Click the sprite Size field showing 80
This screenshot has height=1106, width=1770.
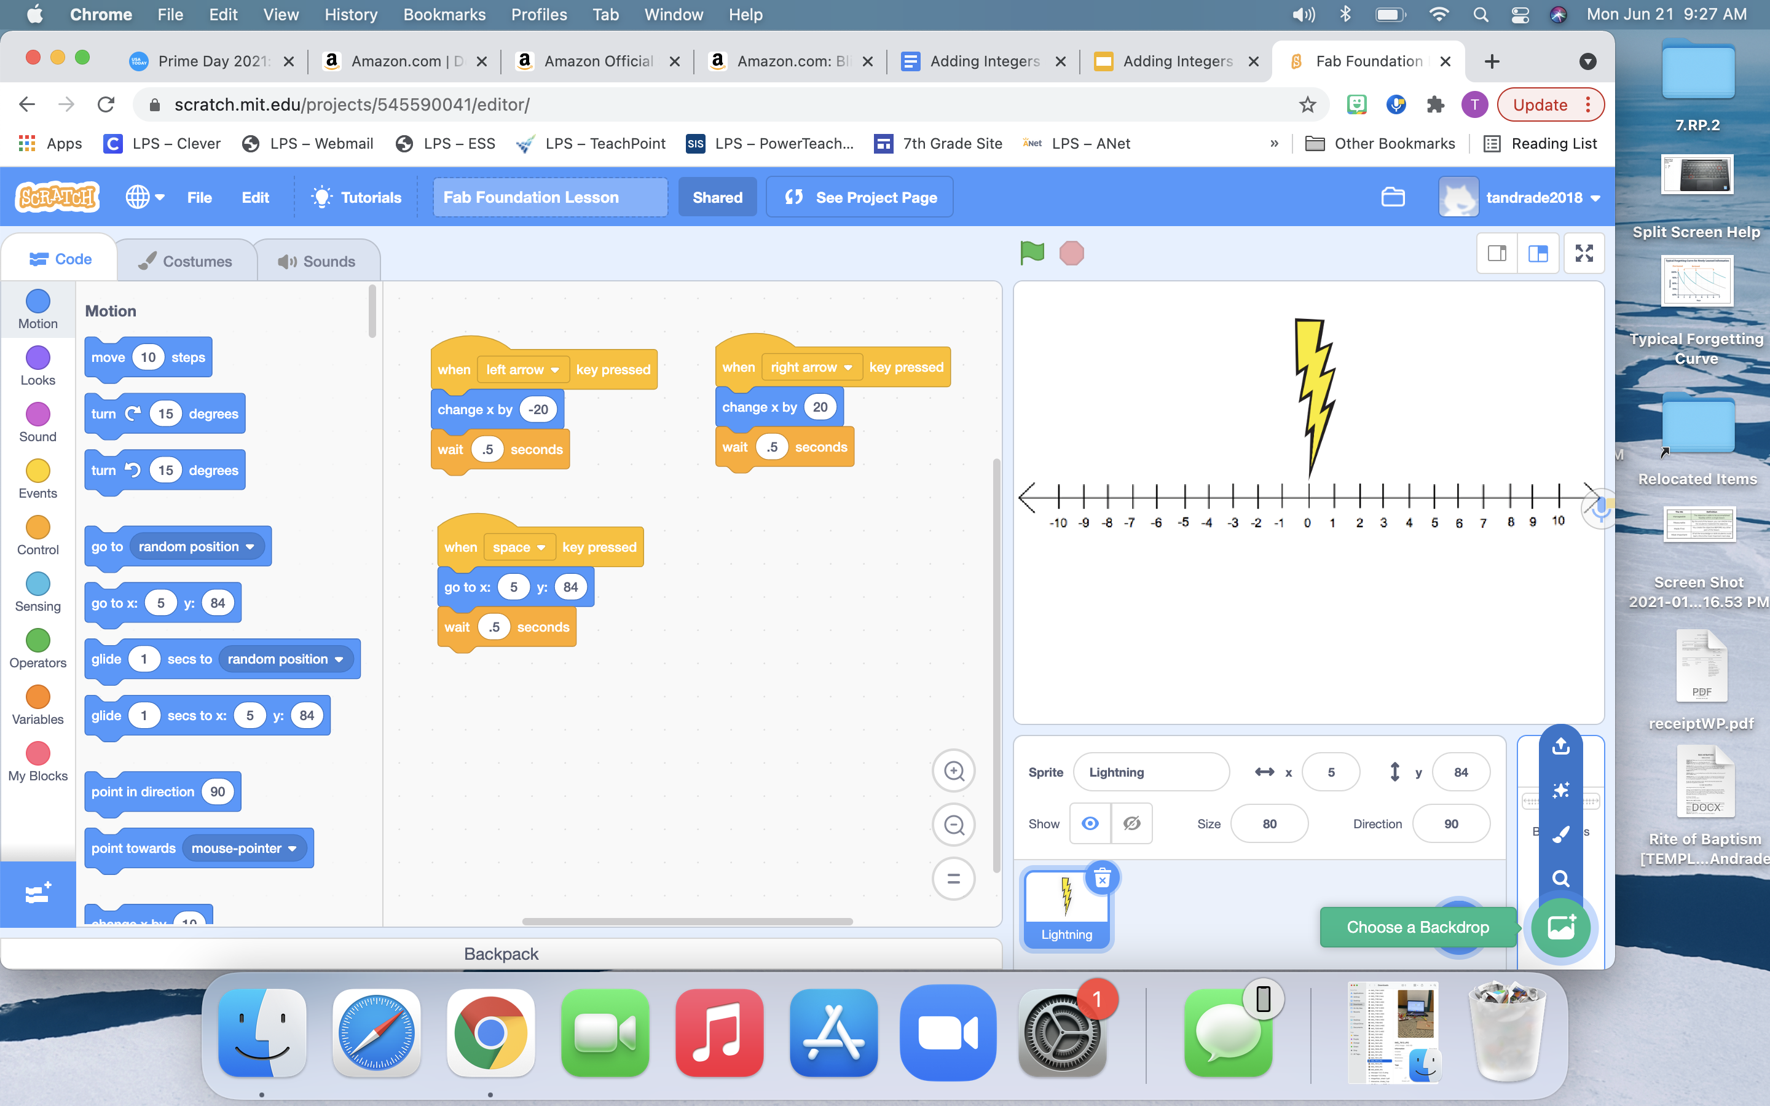point(1269,823)
